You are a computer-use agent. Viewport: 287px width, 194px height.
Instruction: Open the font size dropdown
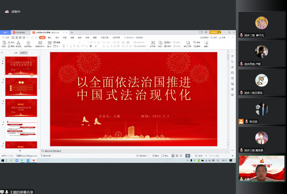click(88, 42)
